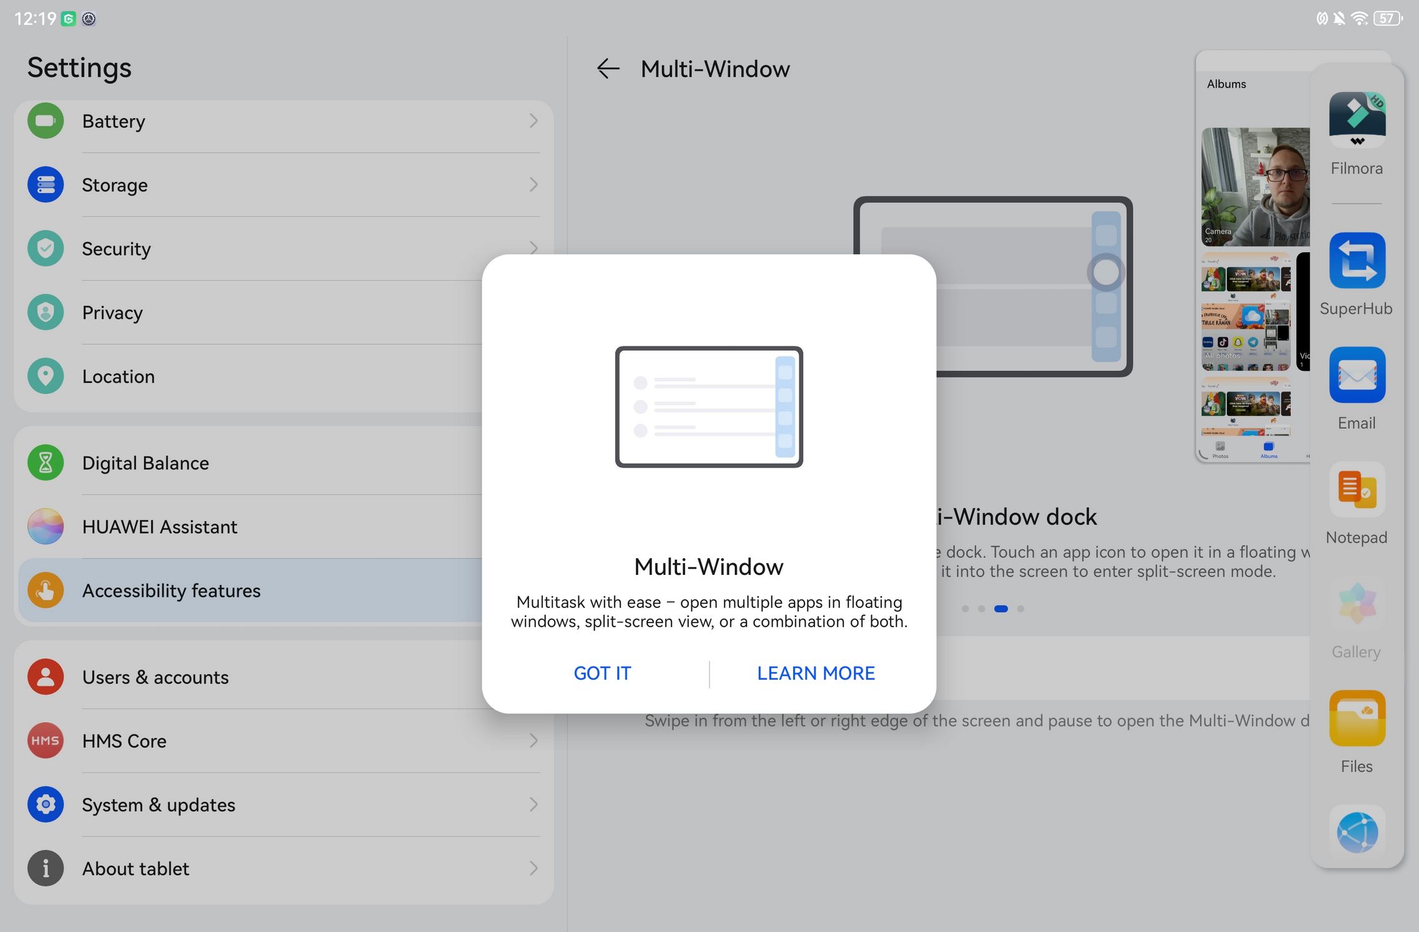The height and width of the screenshot is (932, 1419).
Task: Open Filmora from the Multi-Window dock
Action: (1357, 120)
